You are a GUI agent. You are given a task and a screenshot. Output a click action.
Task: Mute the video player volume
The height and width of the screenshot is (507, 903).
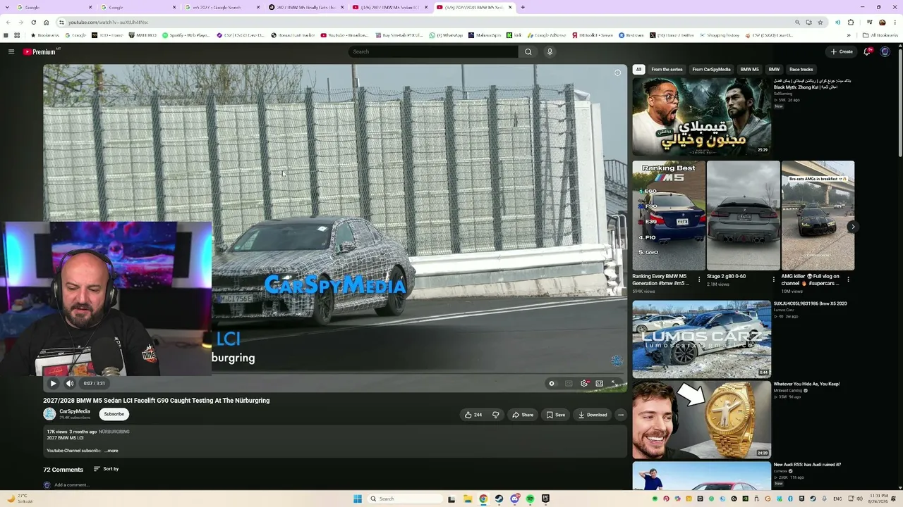70,383
